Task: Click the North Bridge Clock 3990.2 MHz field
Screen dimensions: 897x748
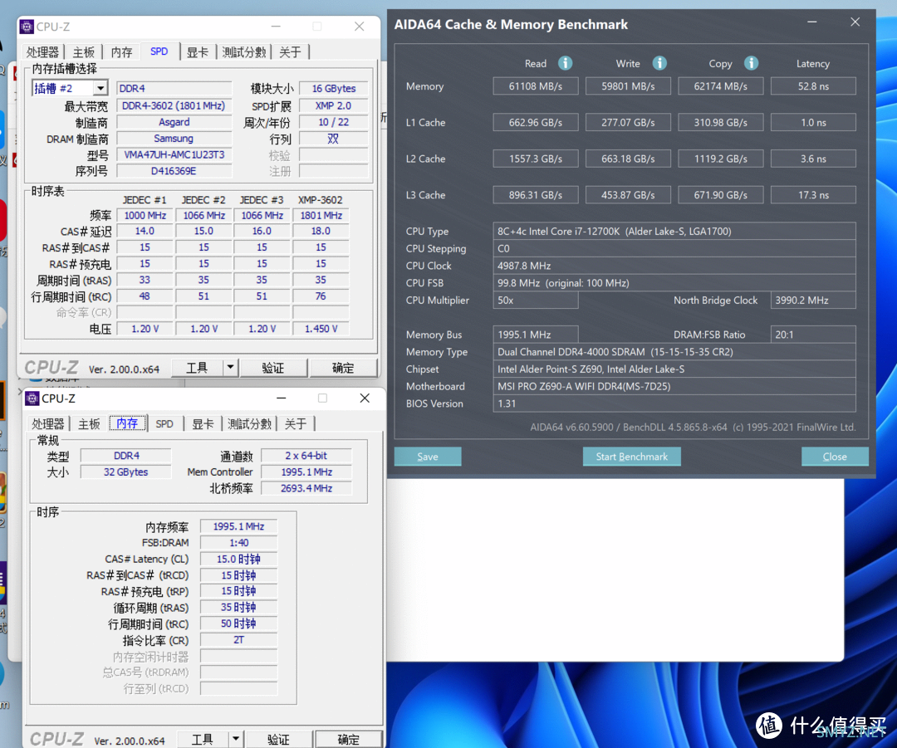Action: [813, 301]
